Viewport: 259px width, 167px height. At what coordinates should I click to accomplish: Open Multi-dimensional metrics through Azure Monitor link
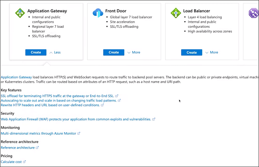click(x=39, y=133)
